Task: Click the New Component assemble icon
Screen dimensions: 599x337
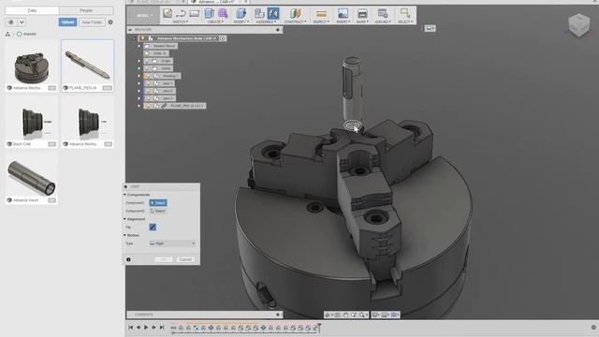Action: pyautogui.click(x=259, y=13)
